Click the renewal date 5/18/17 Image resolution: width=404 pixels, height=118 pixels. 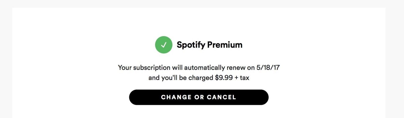click(x=268, y=68)
